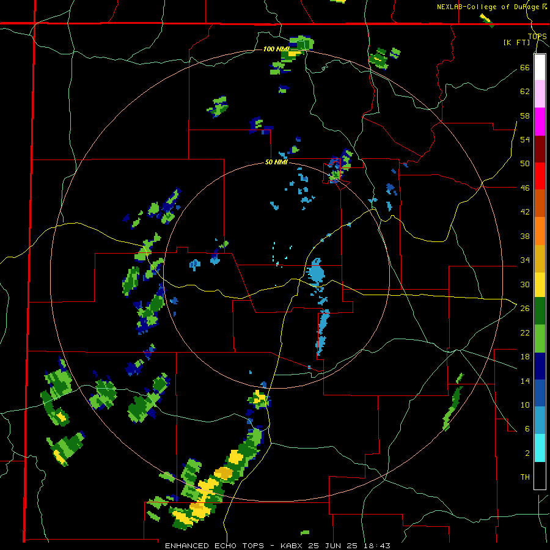Click the legend value '10'

coord(525,405)
